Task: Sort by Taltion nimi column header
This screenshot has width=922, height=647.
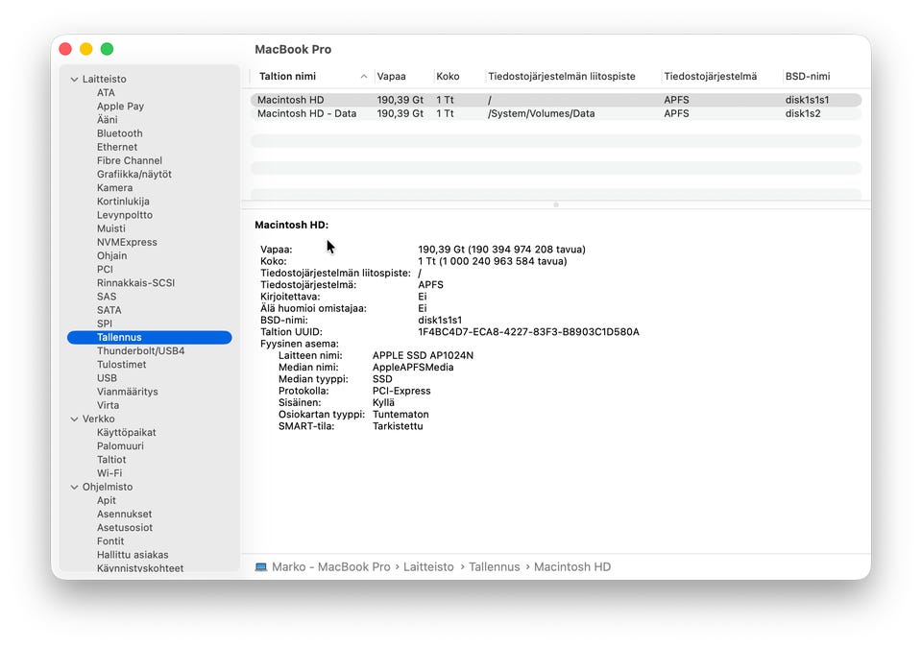Action: pos(287,77)
